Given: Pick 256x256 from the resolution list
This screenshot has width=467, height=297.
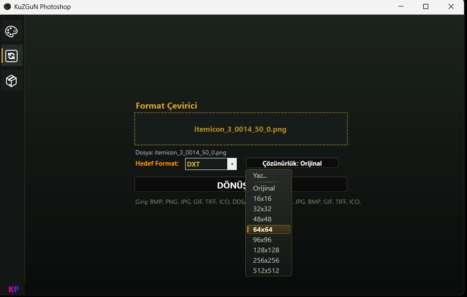Looking at the screenshot, I should point(269,261).
